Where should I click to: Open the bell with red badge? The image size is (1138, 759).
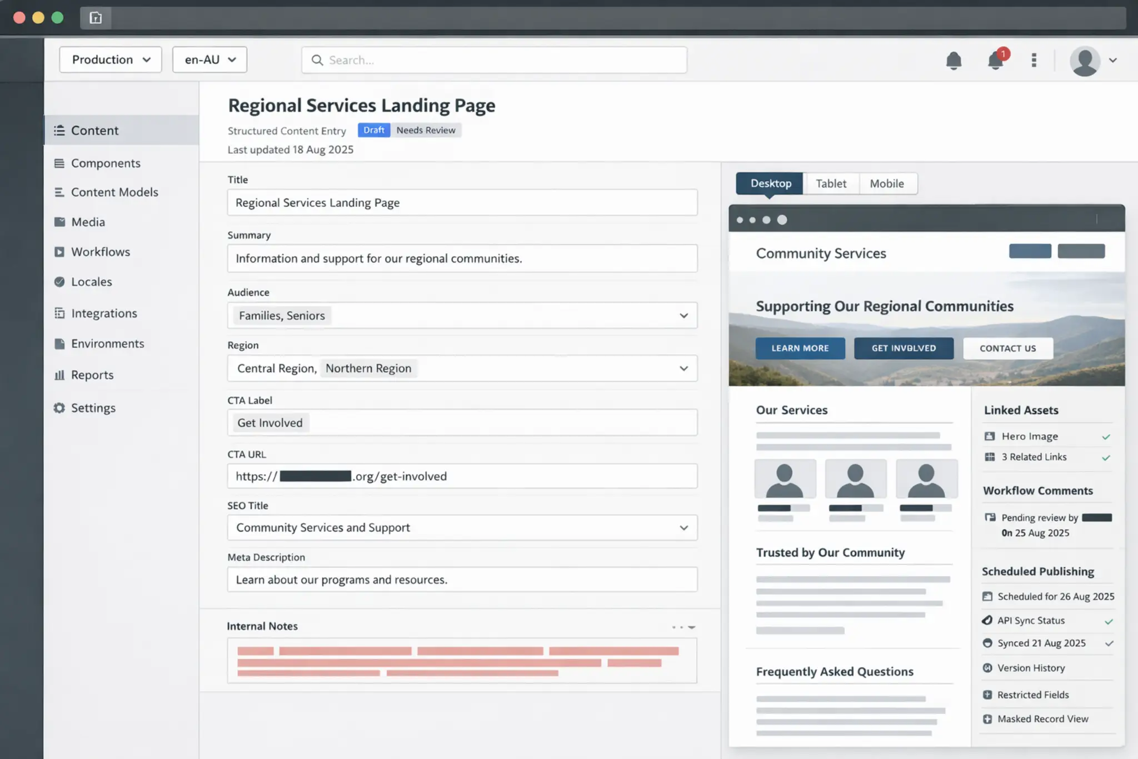996,59
